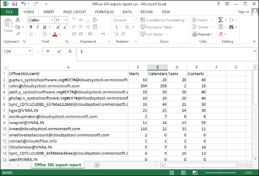This screenshot has width=259, height=176.
Task: Switch to Page Layout view in status bar
Action: (x=183, y=173)
